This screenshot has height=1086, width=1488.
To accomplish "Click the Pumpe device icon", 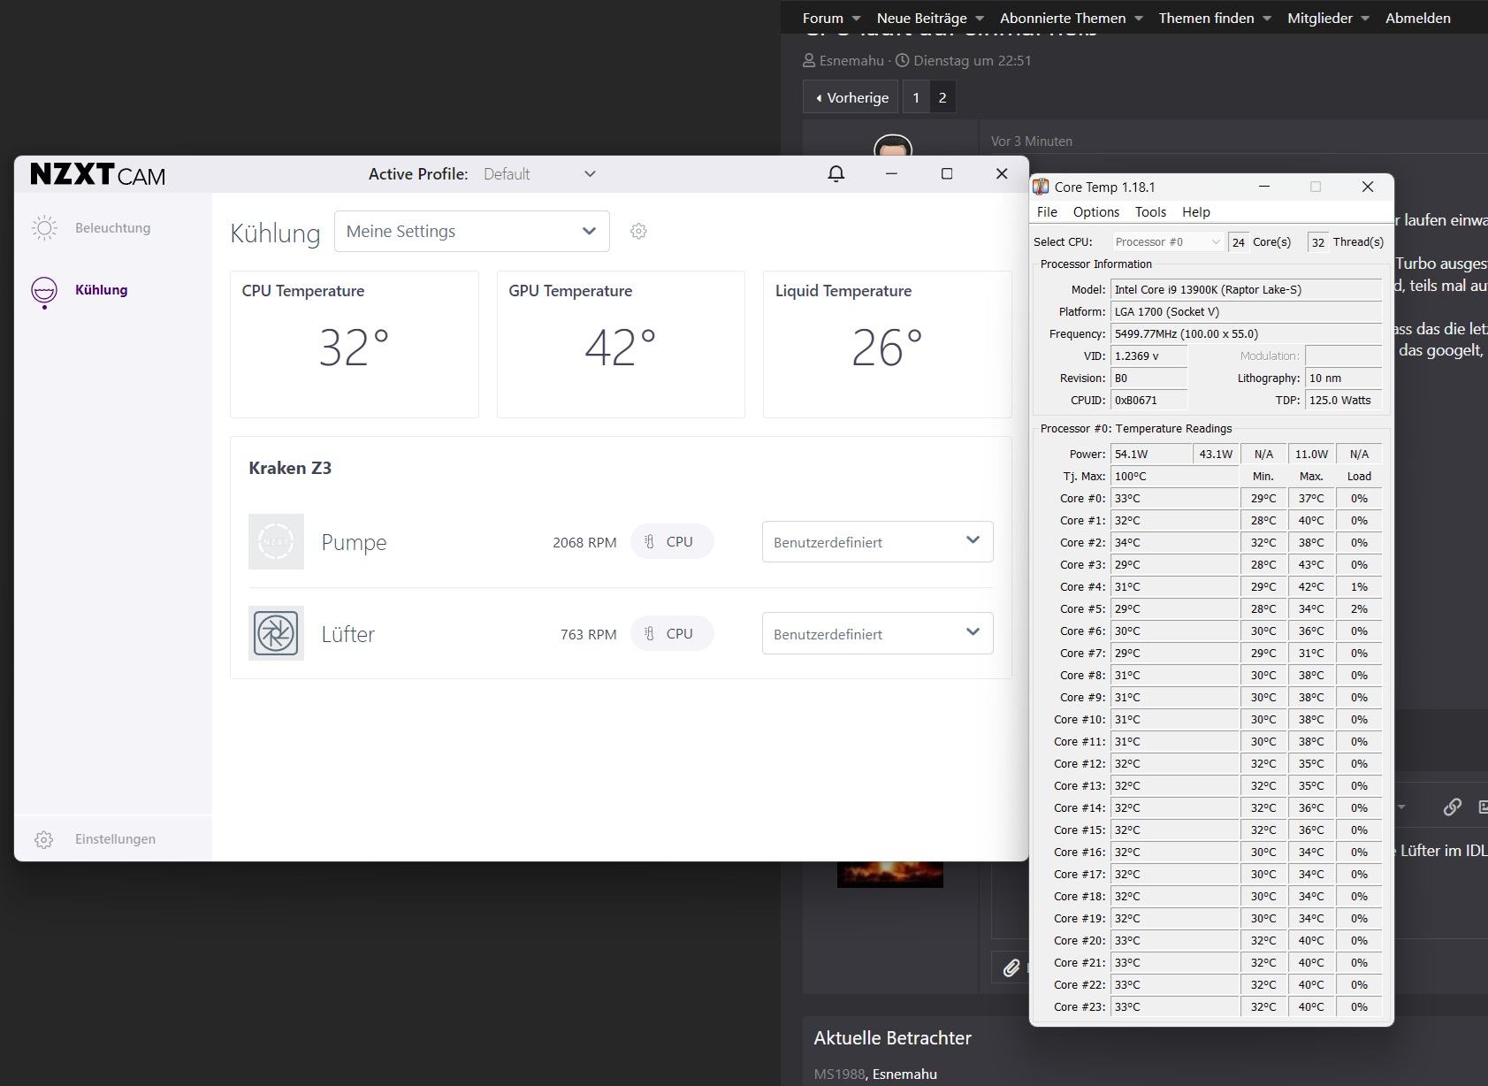I will pos(276,541).
